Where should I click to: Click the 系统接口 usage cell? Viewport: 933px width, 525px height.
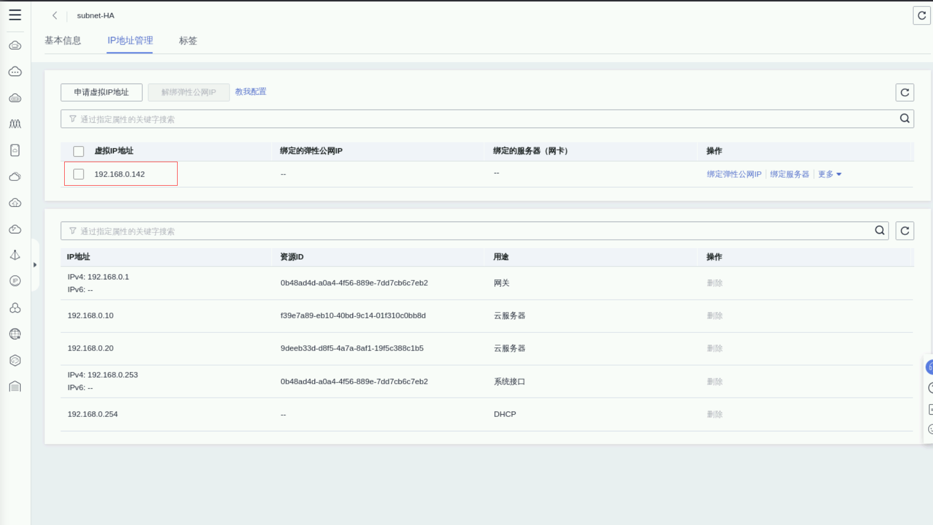click(509, 382)
